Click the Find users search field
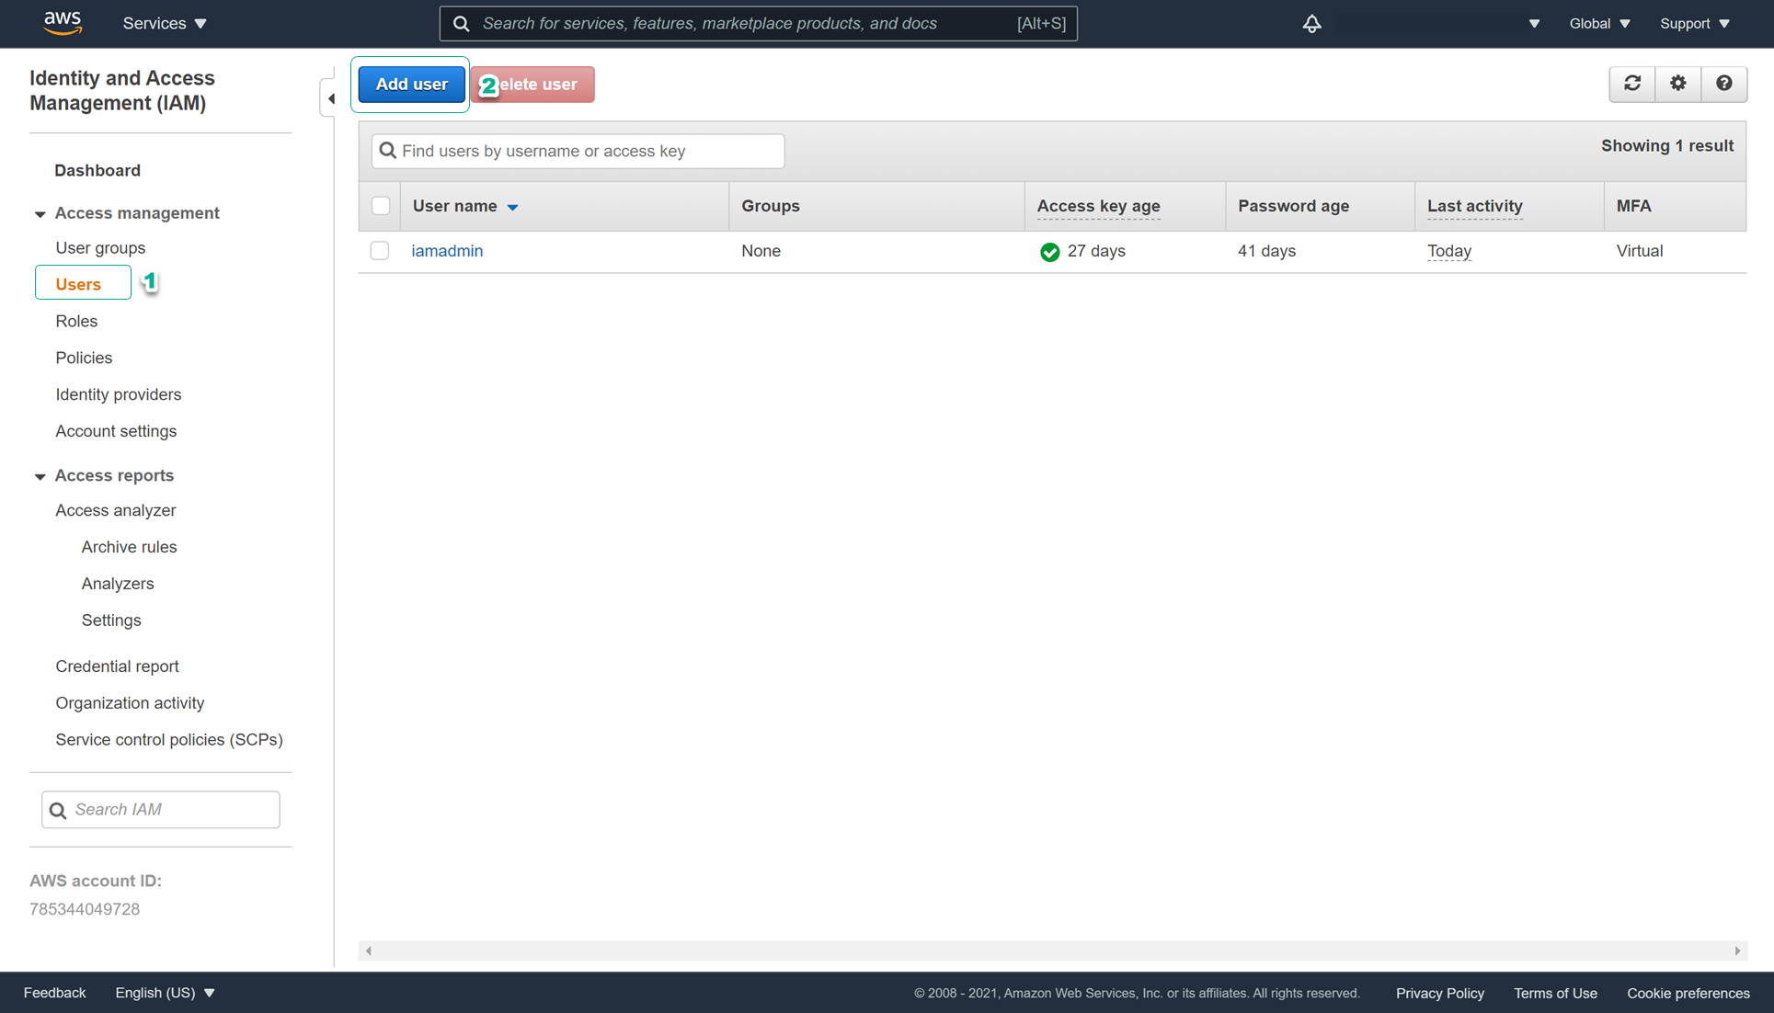 click(x=578, y=151)
